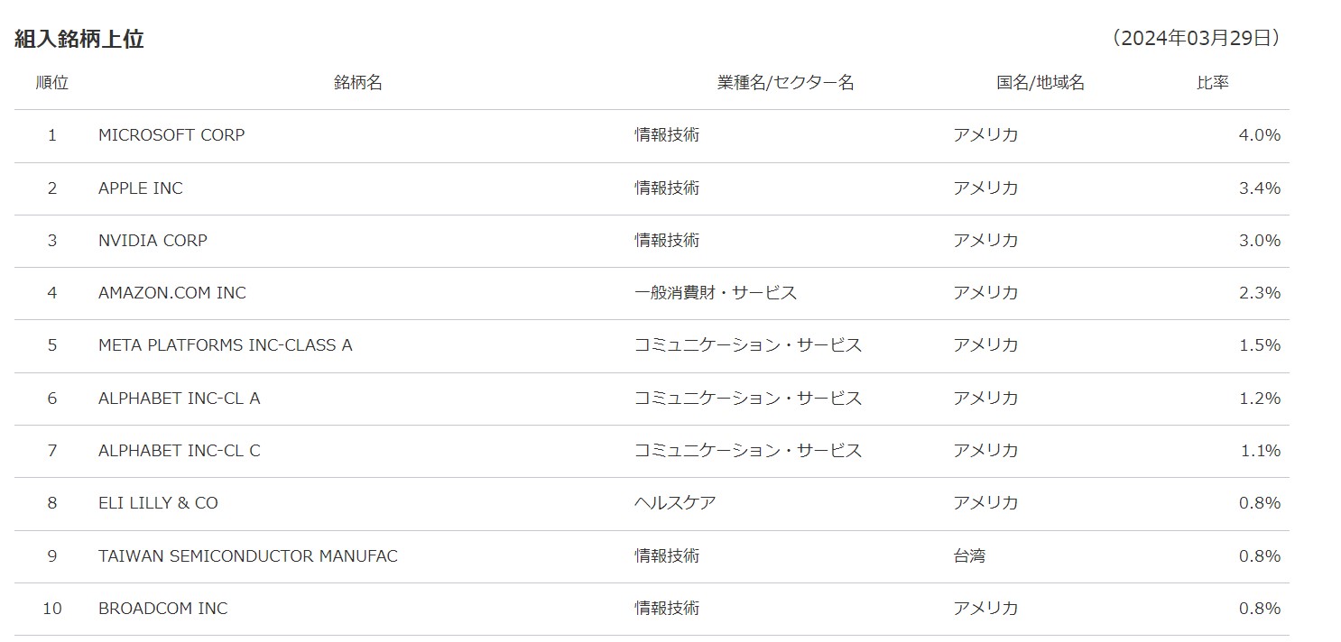
Task: Select the date label 2024年03月29日
Action: [x=1196, y=38]
